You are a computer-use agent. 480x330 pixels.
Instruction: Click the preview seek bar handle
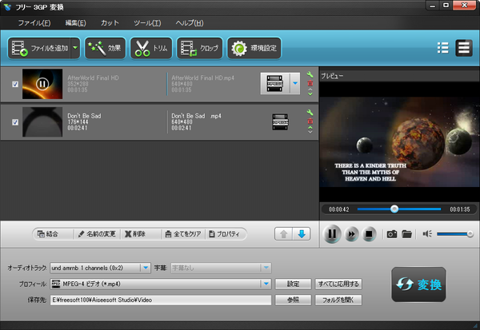pos(394,209)
